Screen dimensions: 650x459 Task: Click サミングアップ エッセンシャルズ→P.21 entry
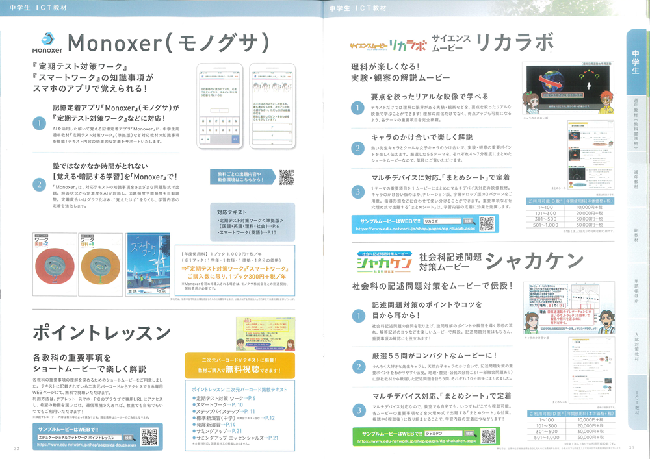point(235,438)
